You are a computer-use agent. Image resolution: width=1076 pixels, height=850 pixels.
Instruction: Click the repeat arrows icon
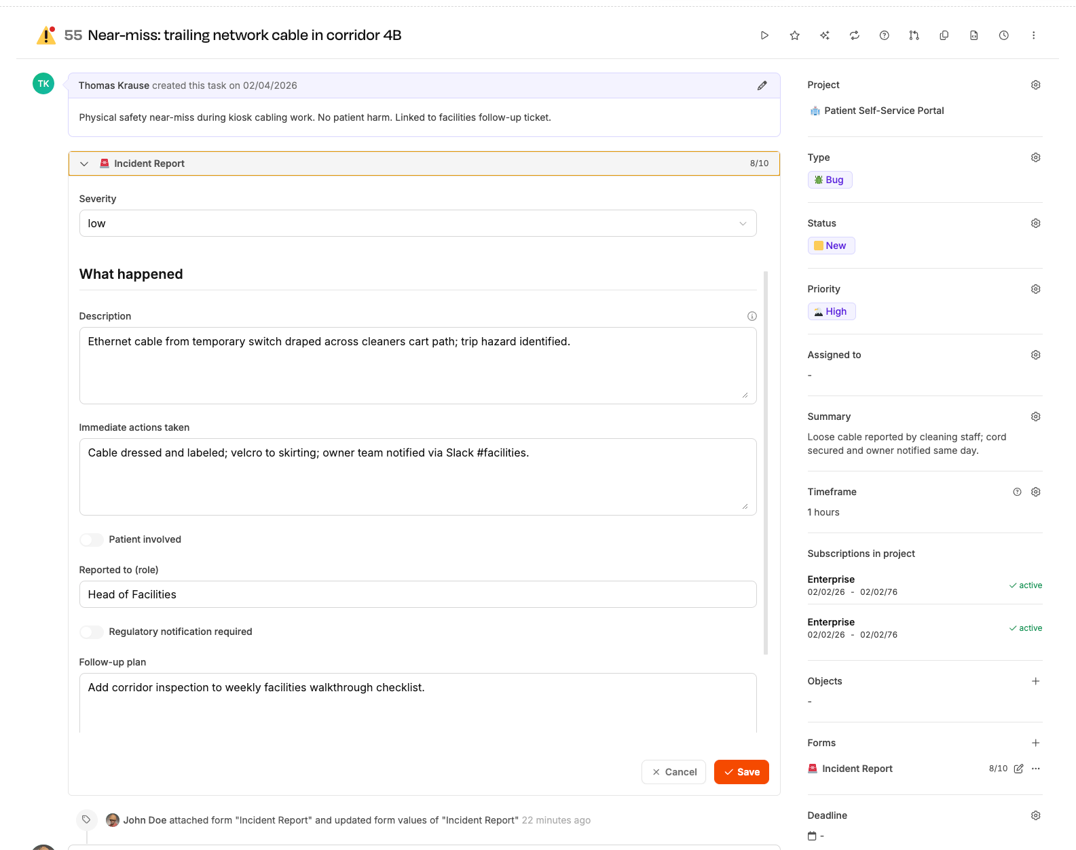point(854,35)
